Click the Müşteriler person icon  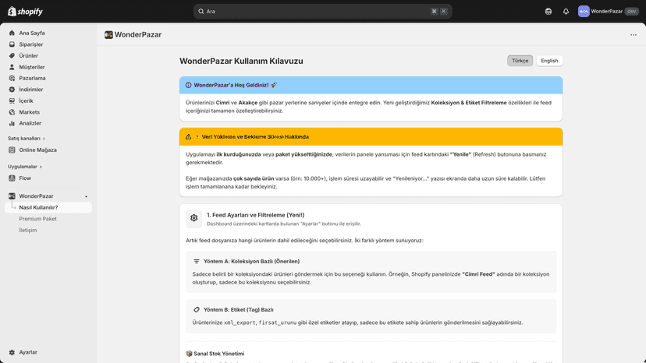(12, 67)
